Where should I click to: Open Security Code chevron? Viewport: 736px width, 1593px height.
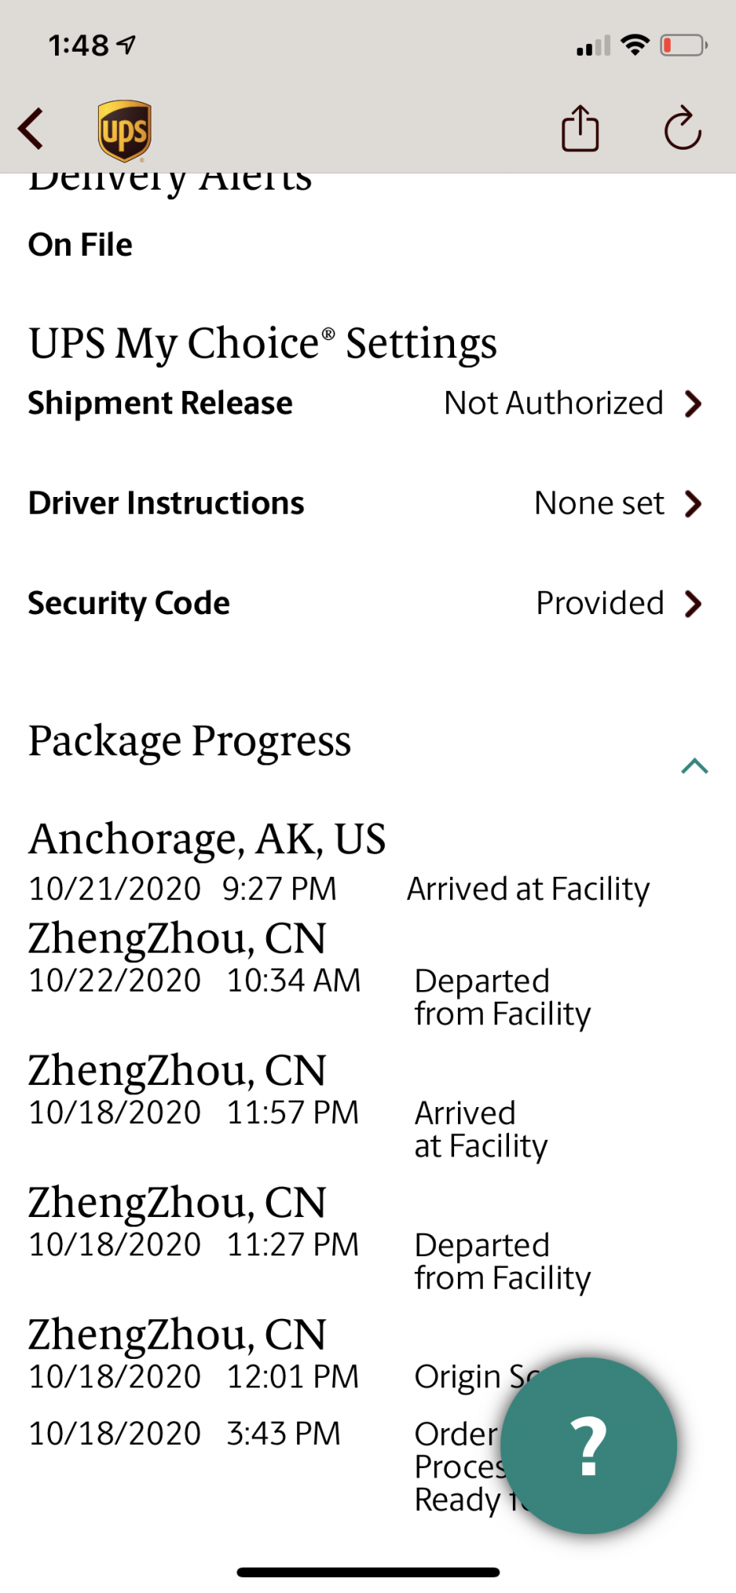point(694,604)
